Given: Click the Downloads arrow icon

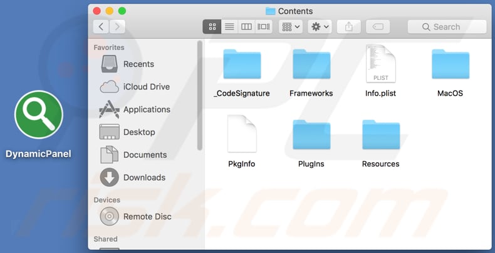Looking at the screenshot, I should [x=109, y=177].
